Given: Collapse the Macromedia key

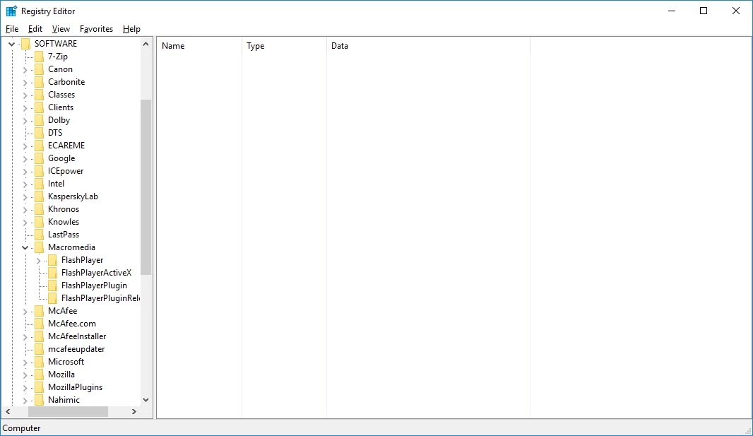Looking at the screenshot, I should click(x=25, y=247).
